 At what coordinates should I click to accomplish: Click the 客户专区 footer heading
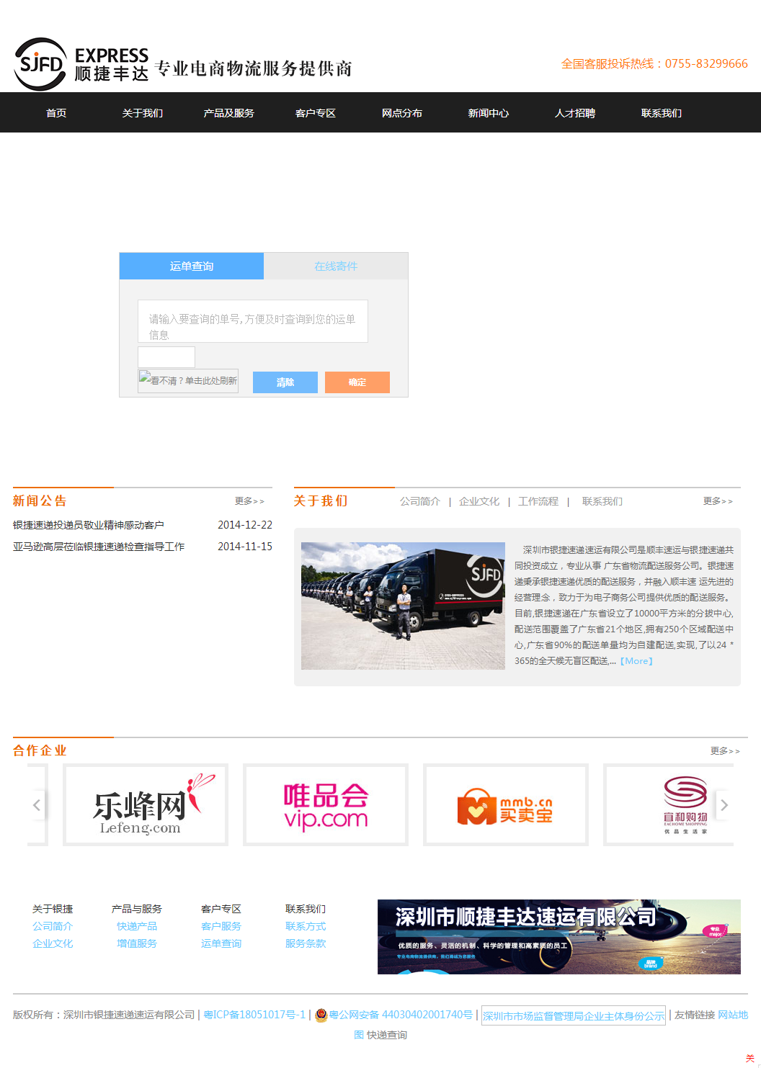pyautogui.click(x=221, y=909)
